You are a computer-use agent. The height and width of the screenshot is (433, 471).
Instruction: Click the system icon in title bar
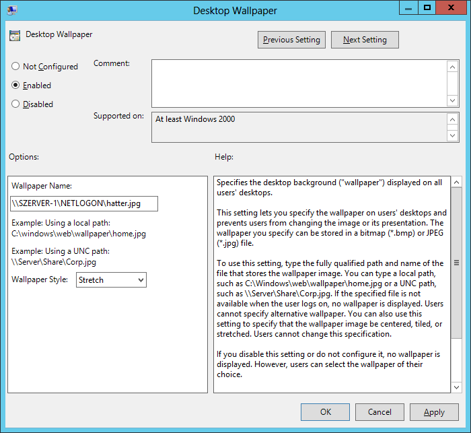point(12,10)
